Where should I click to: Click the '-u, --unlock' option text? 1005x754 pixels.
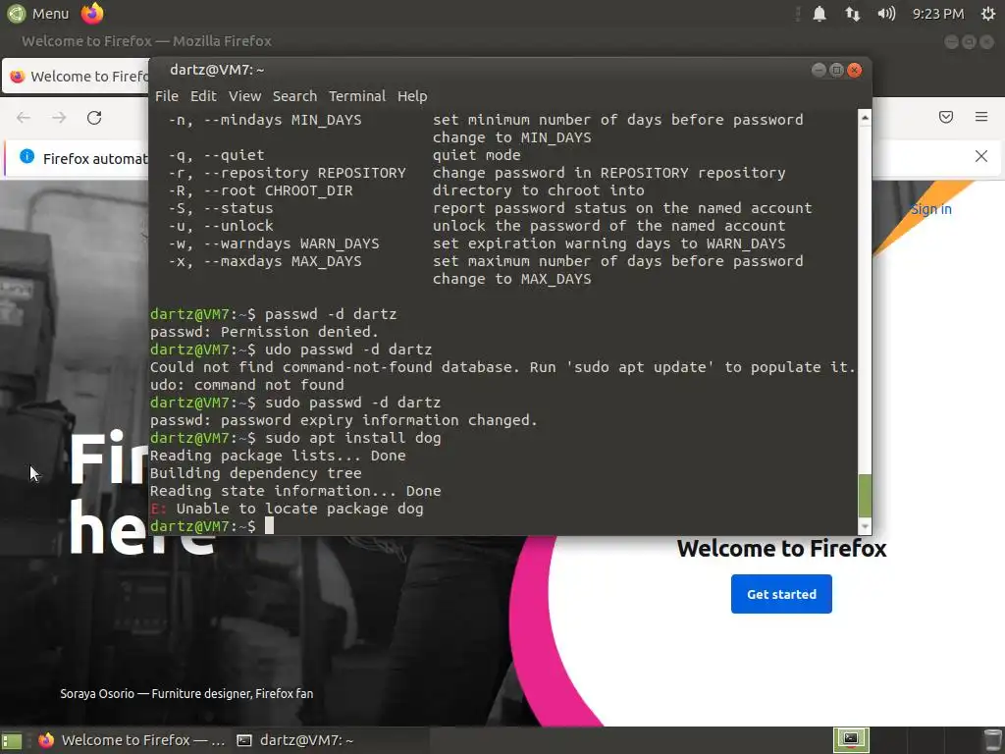click(221, 227)
